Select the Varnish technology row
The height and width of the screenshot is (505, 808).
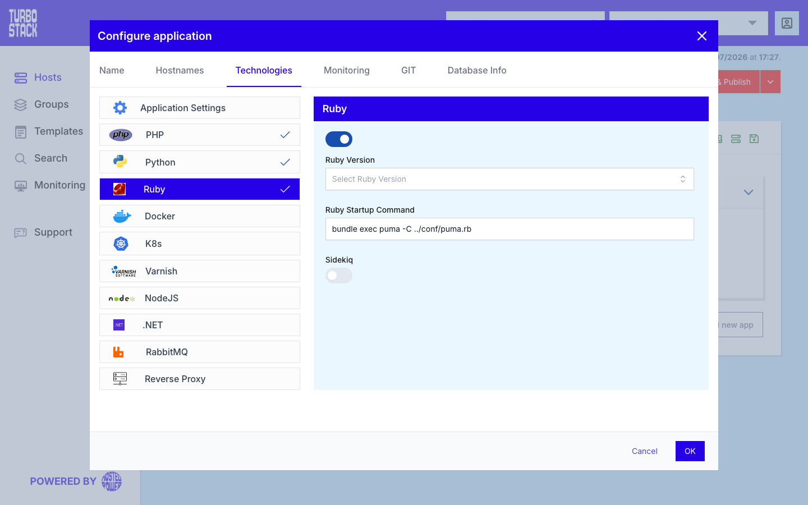point(200,271)
